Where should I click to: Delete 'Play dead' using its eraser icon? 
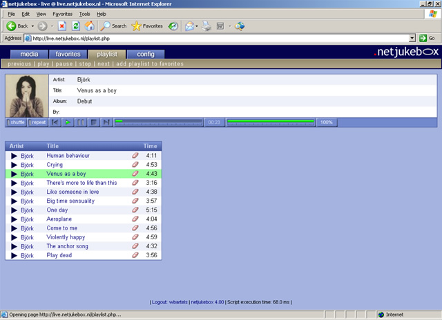point(135,255)
